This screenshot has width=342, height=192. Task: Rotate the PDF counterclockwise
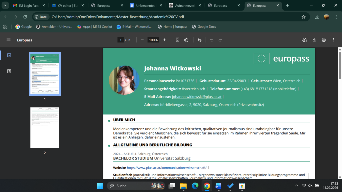point(186,40)
